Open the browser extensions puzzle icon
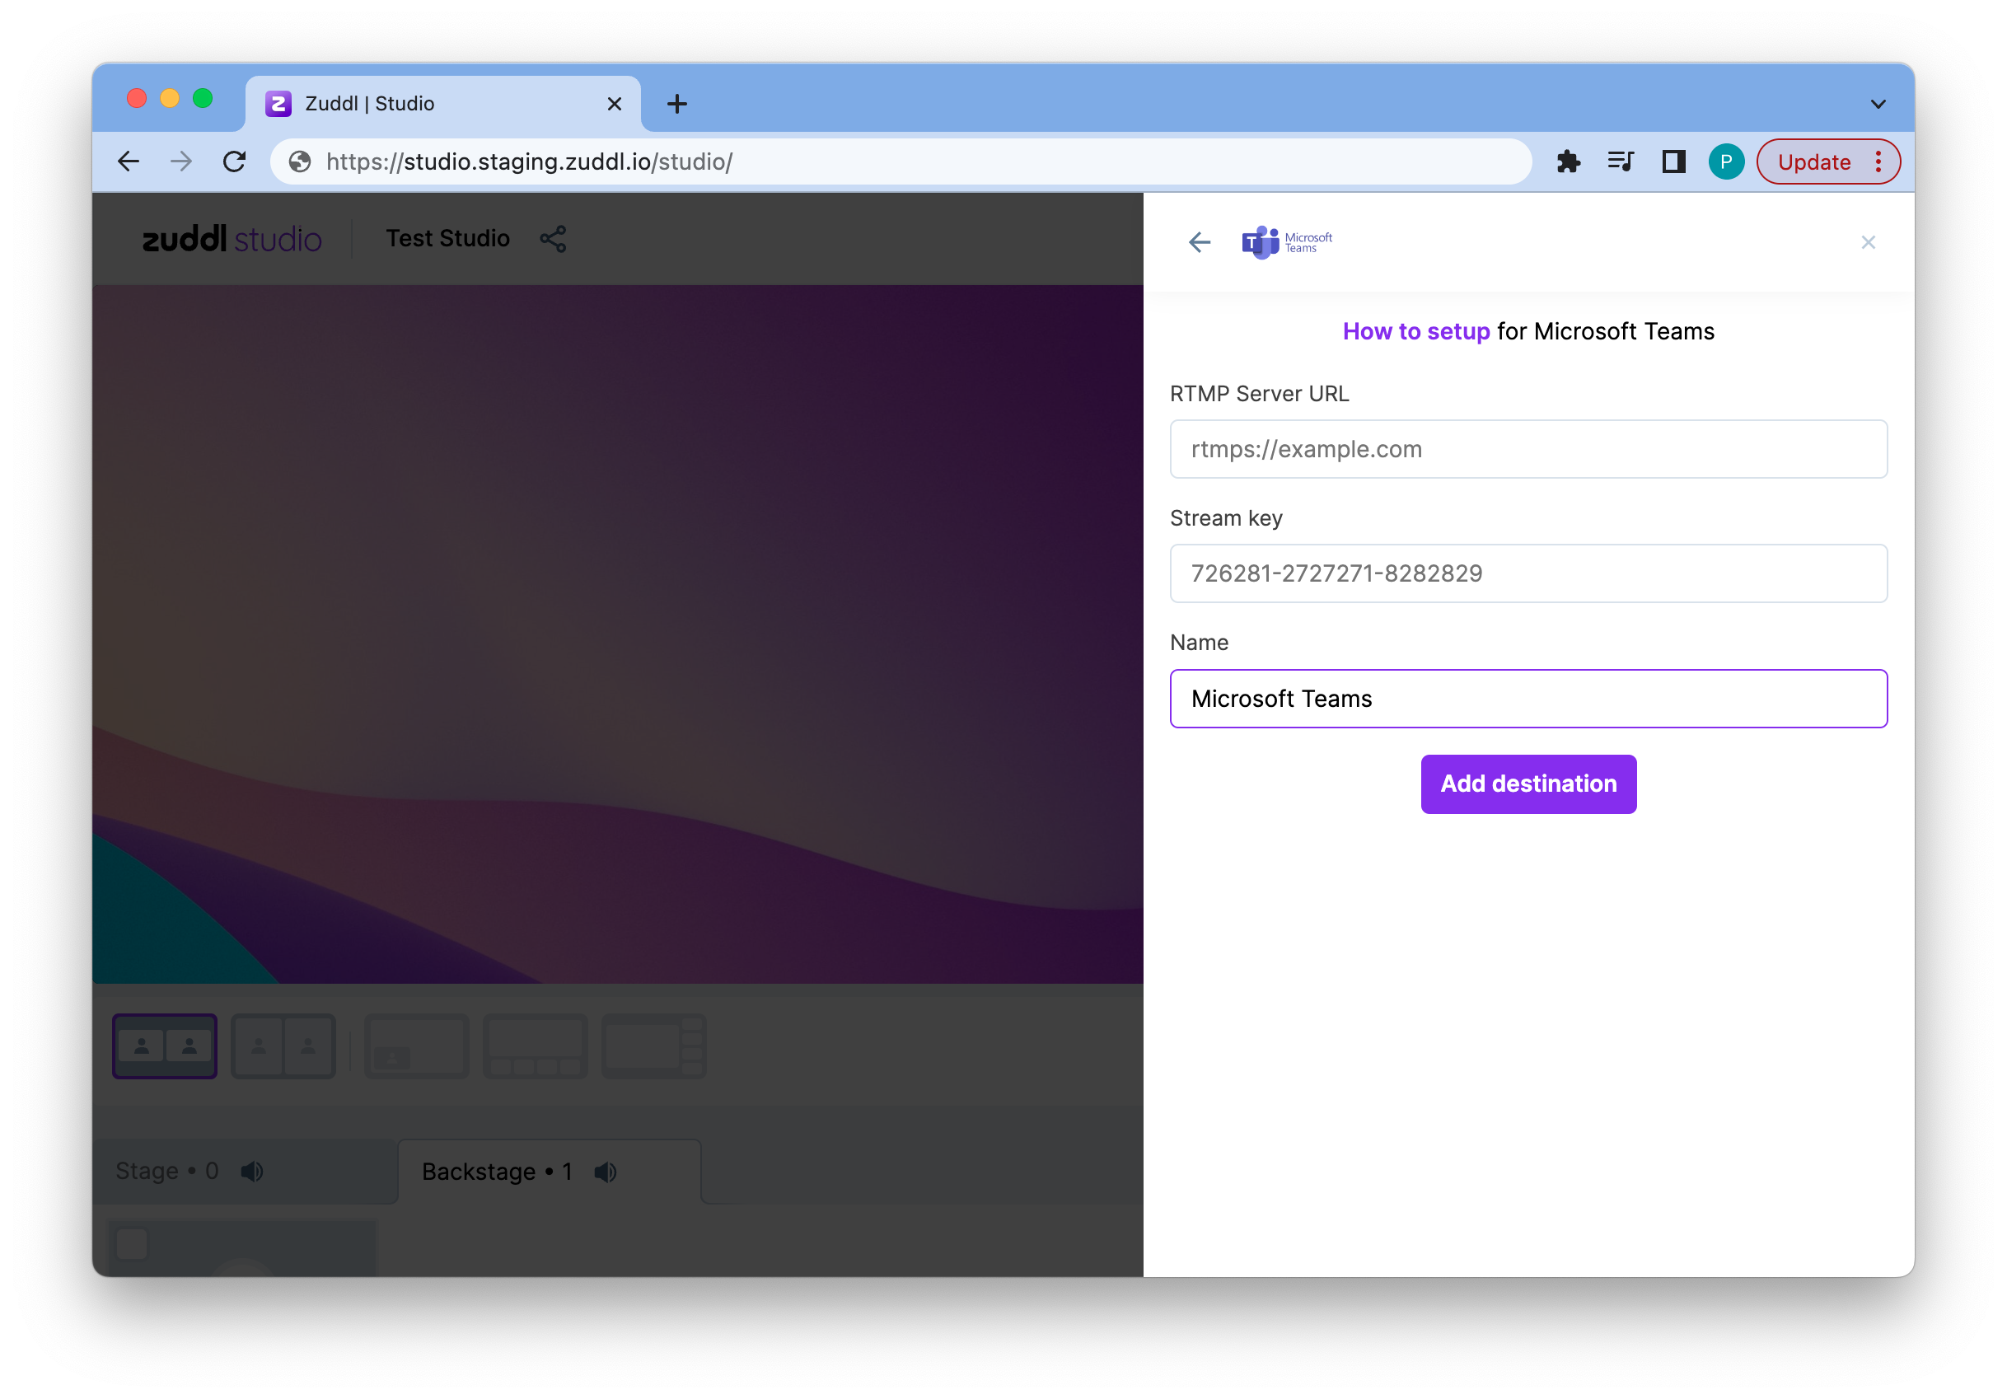This screenshot has width=2007, height=1399. (1568, 161)
